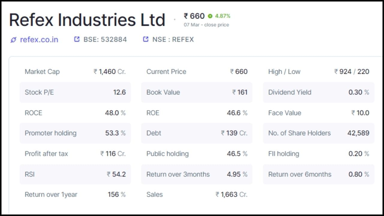Screen dimensions: 384x216
Task: Click the BSE external link icon
Action: 77,39
